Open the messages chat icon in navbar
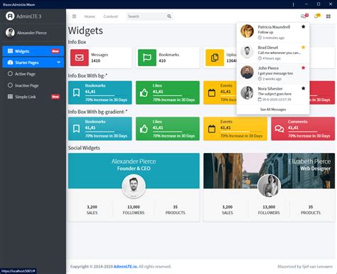The image size is (337, 274). point(304,16)
